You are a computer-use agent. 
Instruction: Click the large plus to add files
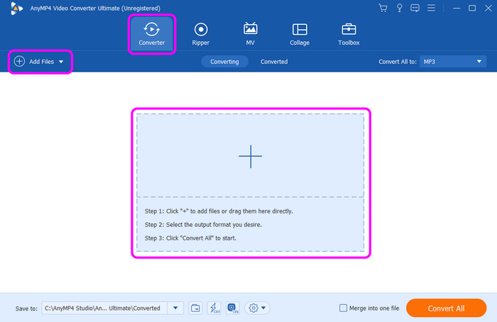click(251, 156)
